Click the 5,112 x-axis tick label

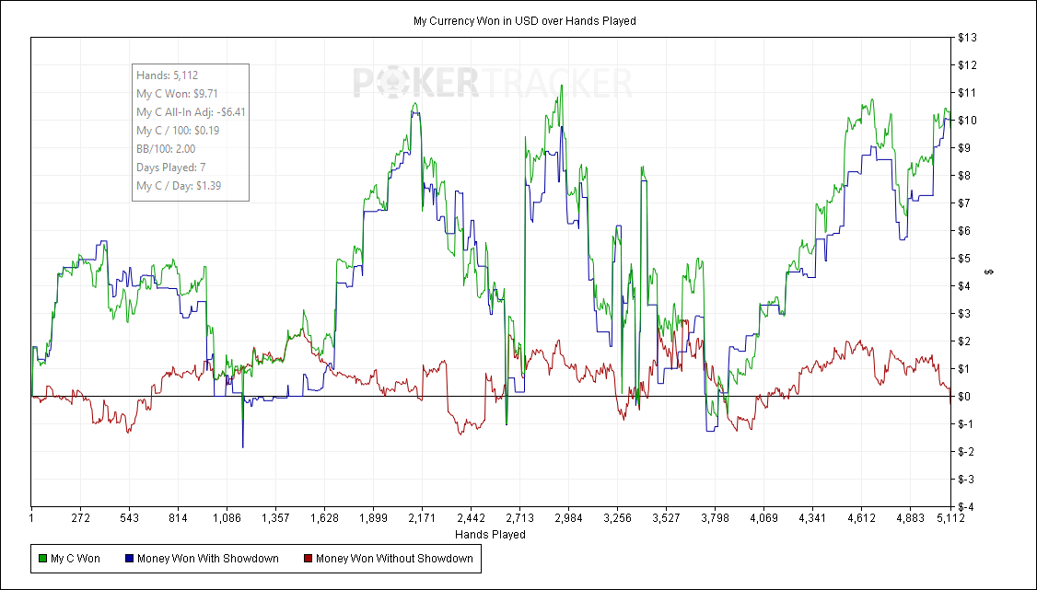(951, 518)
